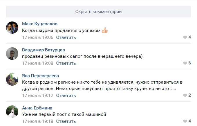The image size is (197, 126).
Task: Reply to the rubber boots comment
Action: point(66,63)
